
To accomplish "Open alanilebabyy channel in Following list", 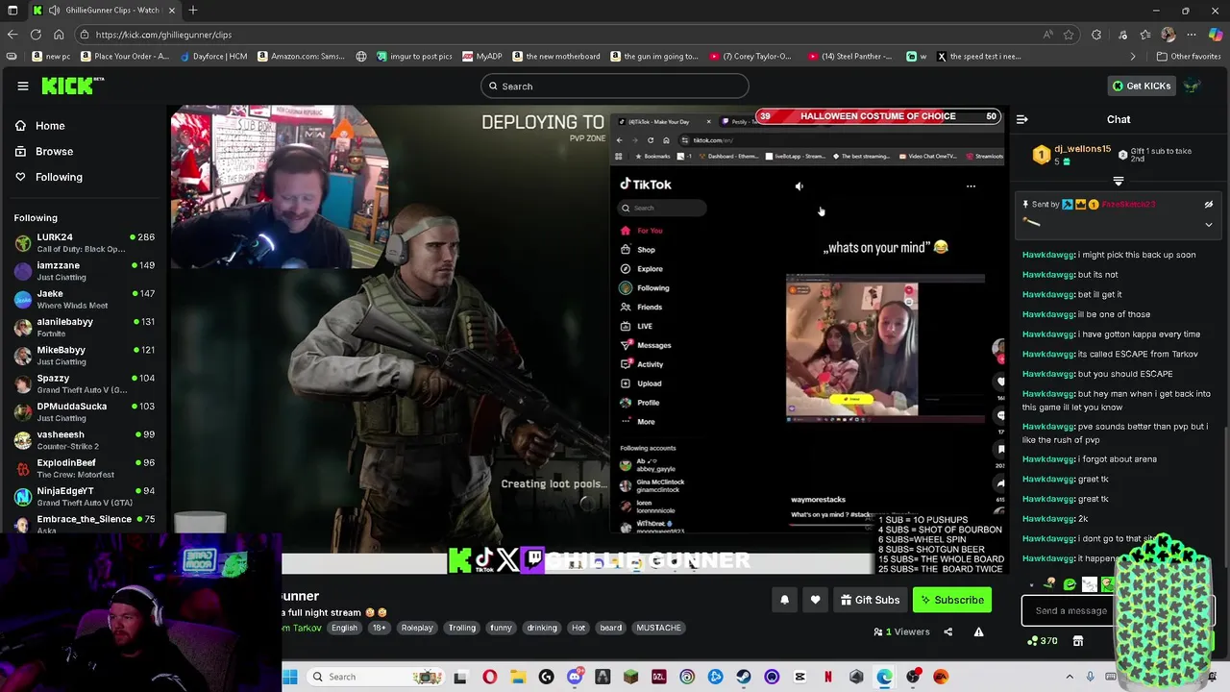I will (85, 327).
